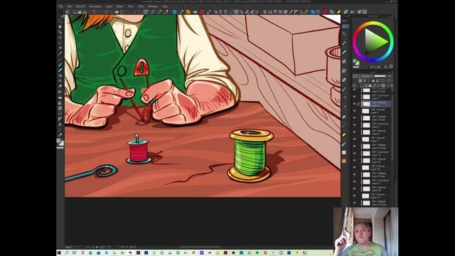The height and width of the screenshot is (256, 455).
Task: Pick a shade inside the color triangle
Action: 374,42
